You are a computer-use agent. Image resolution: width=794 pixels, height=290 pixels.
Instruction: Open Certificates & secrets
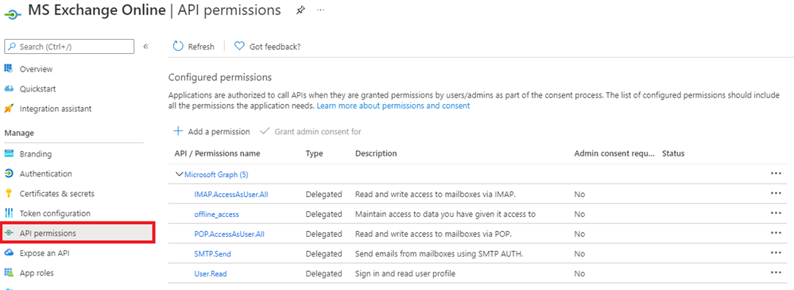[x=56, y=193]
